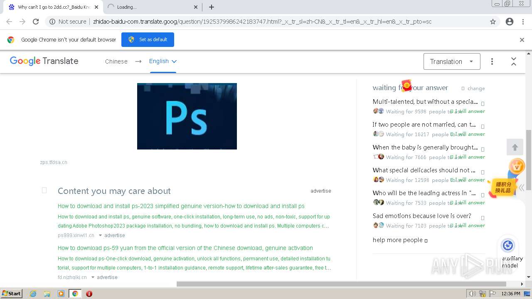532x299 pixels.
Task: Open Multi-talented, but without a specialty question
Action: [425, 102]
